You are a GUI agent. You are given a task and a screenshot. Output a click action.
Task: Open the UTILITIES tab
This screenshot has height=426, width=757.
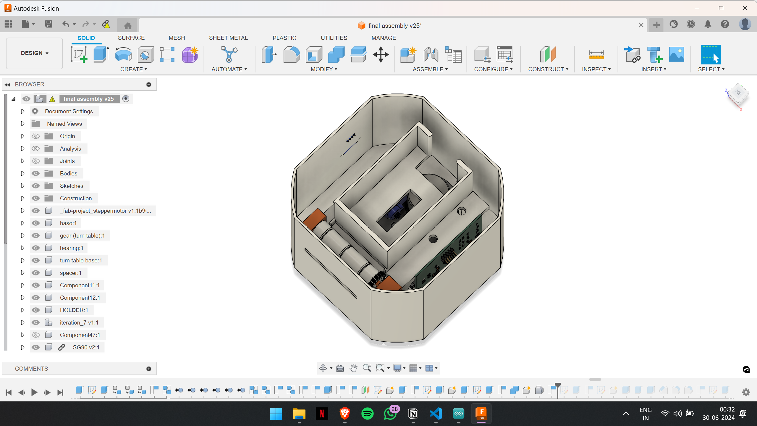[x=334, y=38]
